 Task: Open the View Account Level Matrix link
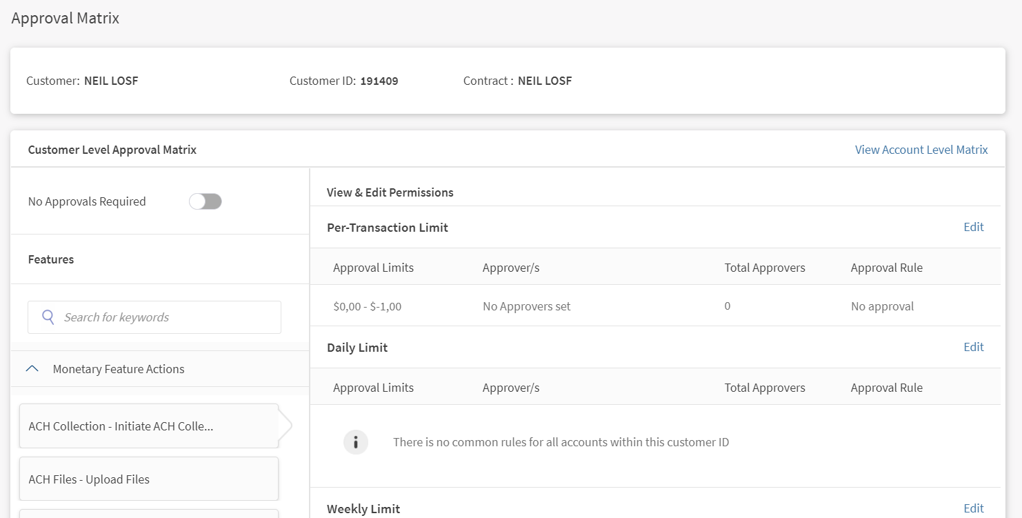point(921,150)
